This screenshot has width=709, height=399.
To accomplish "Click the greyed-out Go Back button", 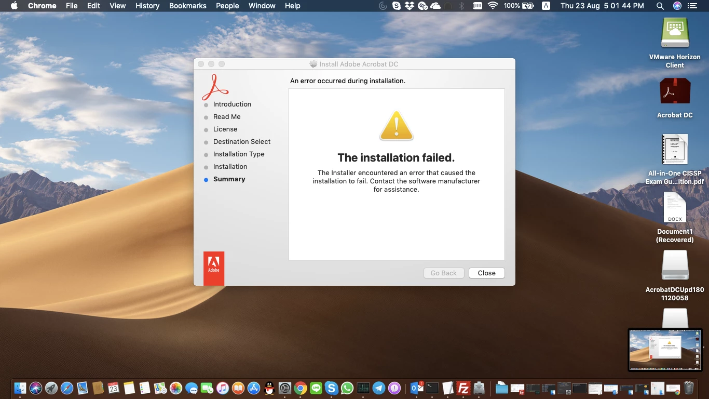I will 443,273.
